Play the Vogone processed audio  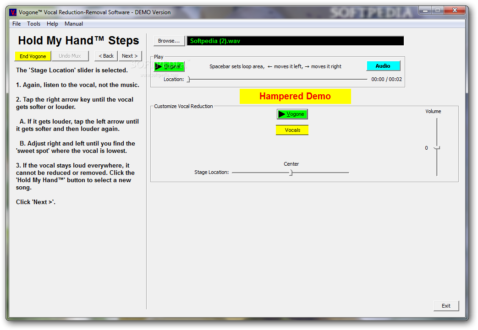(292, 114)
